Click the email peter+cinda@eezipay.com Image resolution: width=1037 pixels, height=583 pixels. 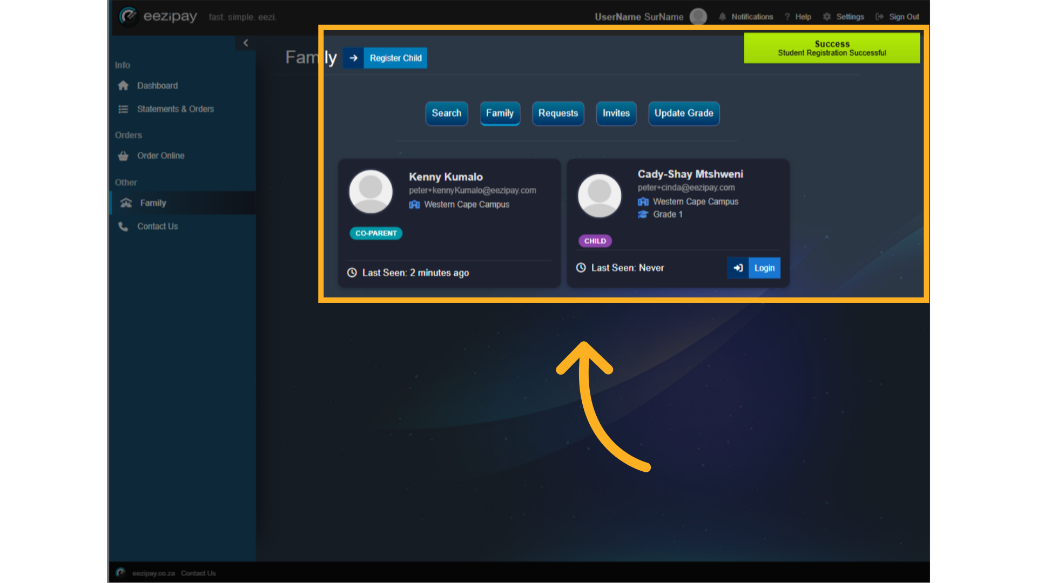pyautogui.click(x=686, y=188)
